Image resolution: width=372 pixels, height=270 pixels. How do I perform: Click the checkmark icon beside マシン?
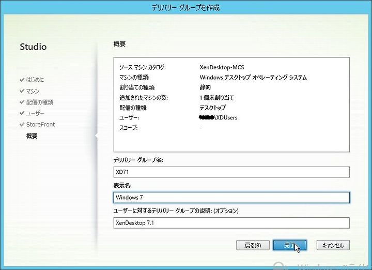click(x=22, y=91)
